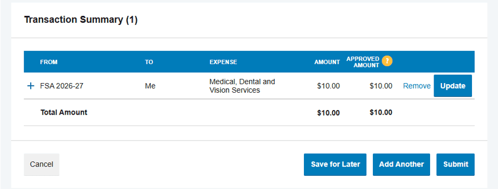
Task: Update the Medical, Dental and Vision transaction
Action: [453, 86]
